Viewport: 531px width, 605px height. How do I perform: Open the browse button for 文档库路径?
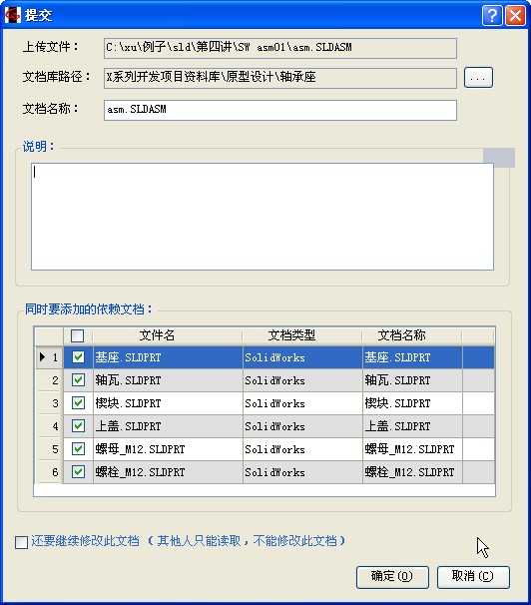(x=478, y=77)
